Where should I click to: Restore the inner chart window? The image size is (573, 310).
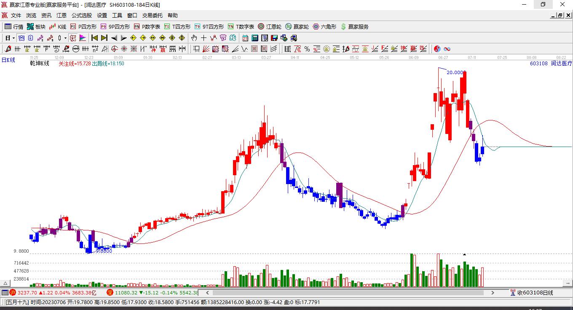point(560,16)
